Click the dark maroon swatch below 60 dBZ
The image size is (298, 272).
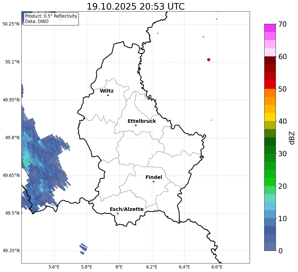click(x=270, y=60)
